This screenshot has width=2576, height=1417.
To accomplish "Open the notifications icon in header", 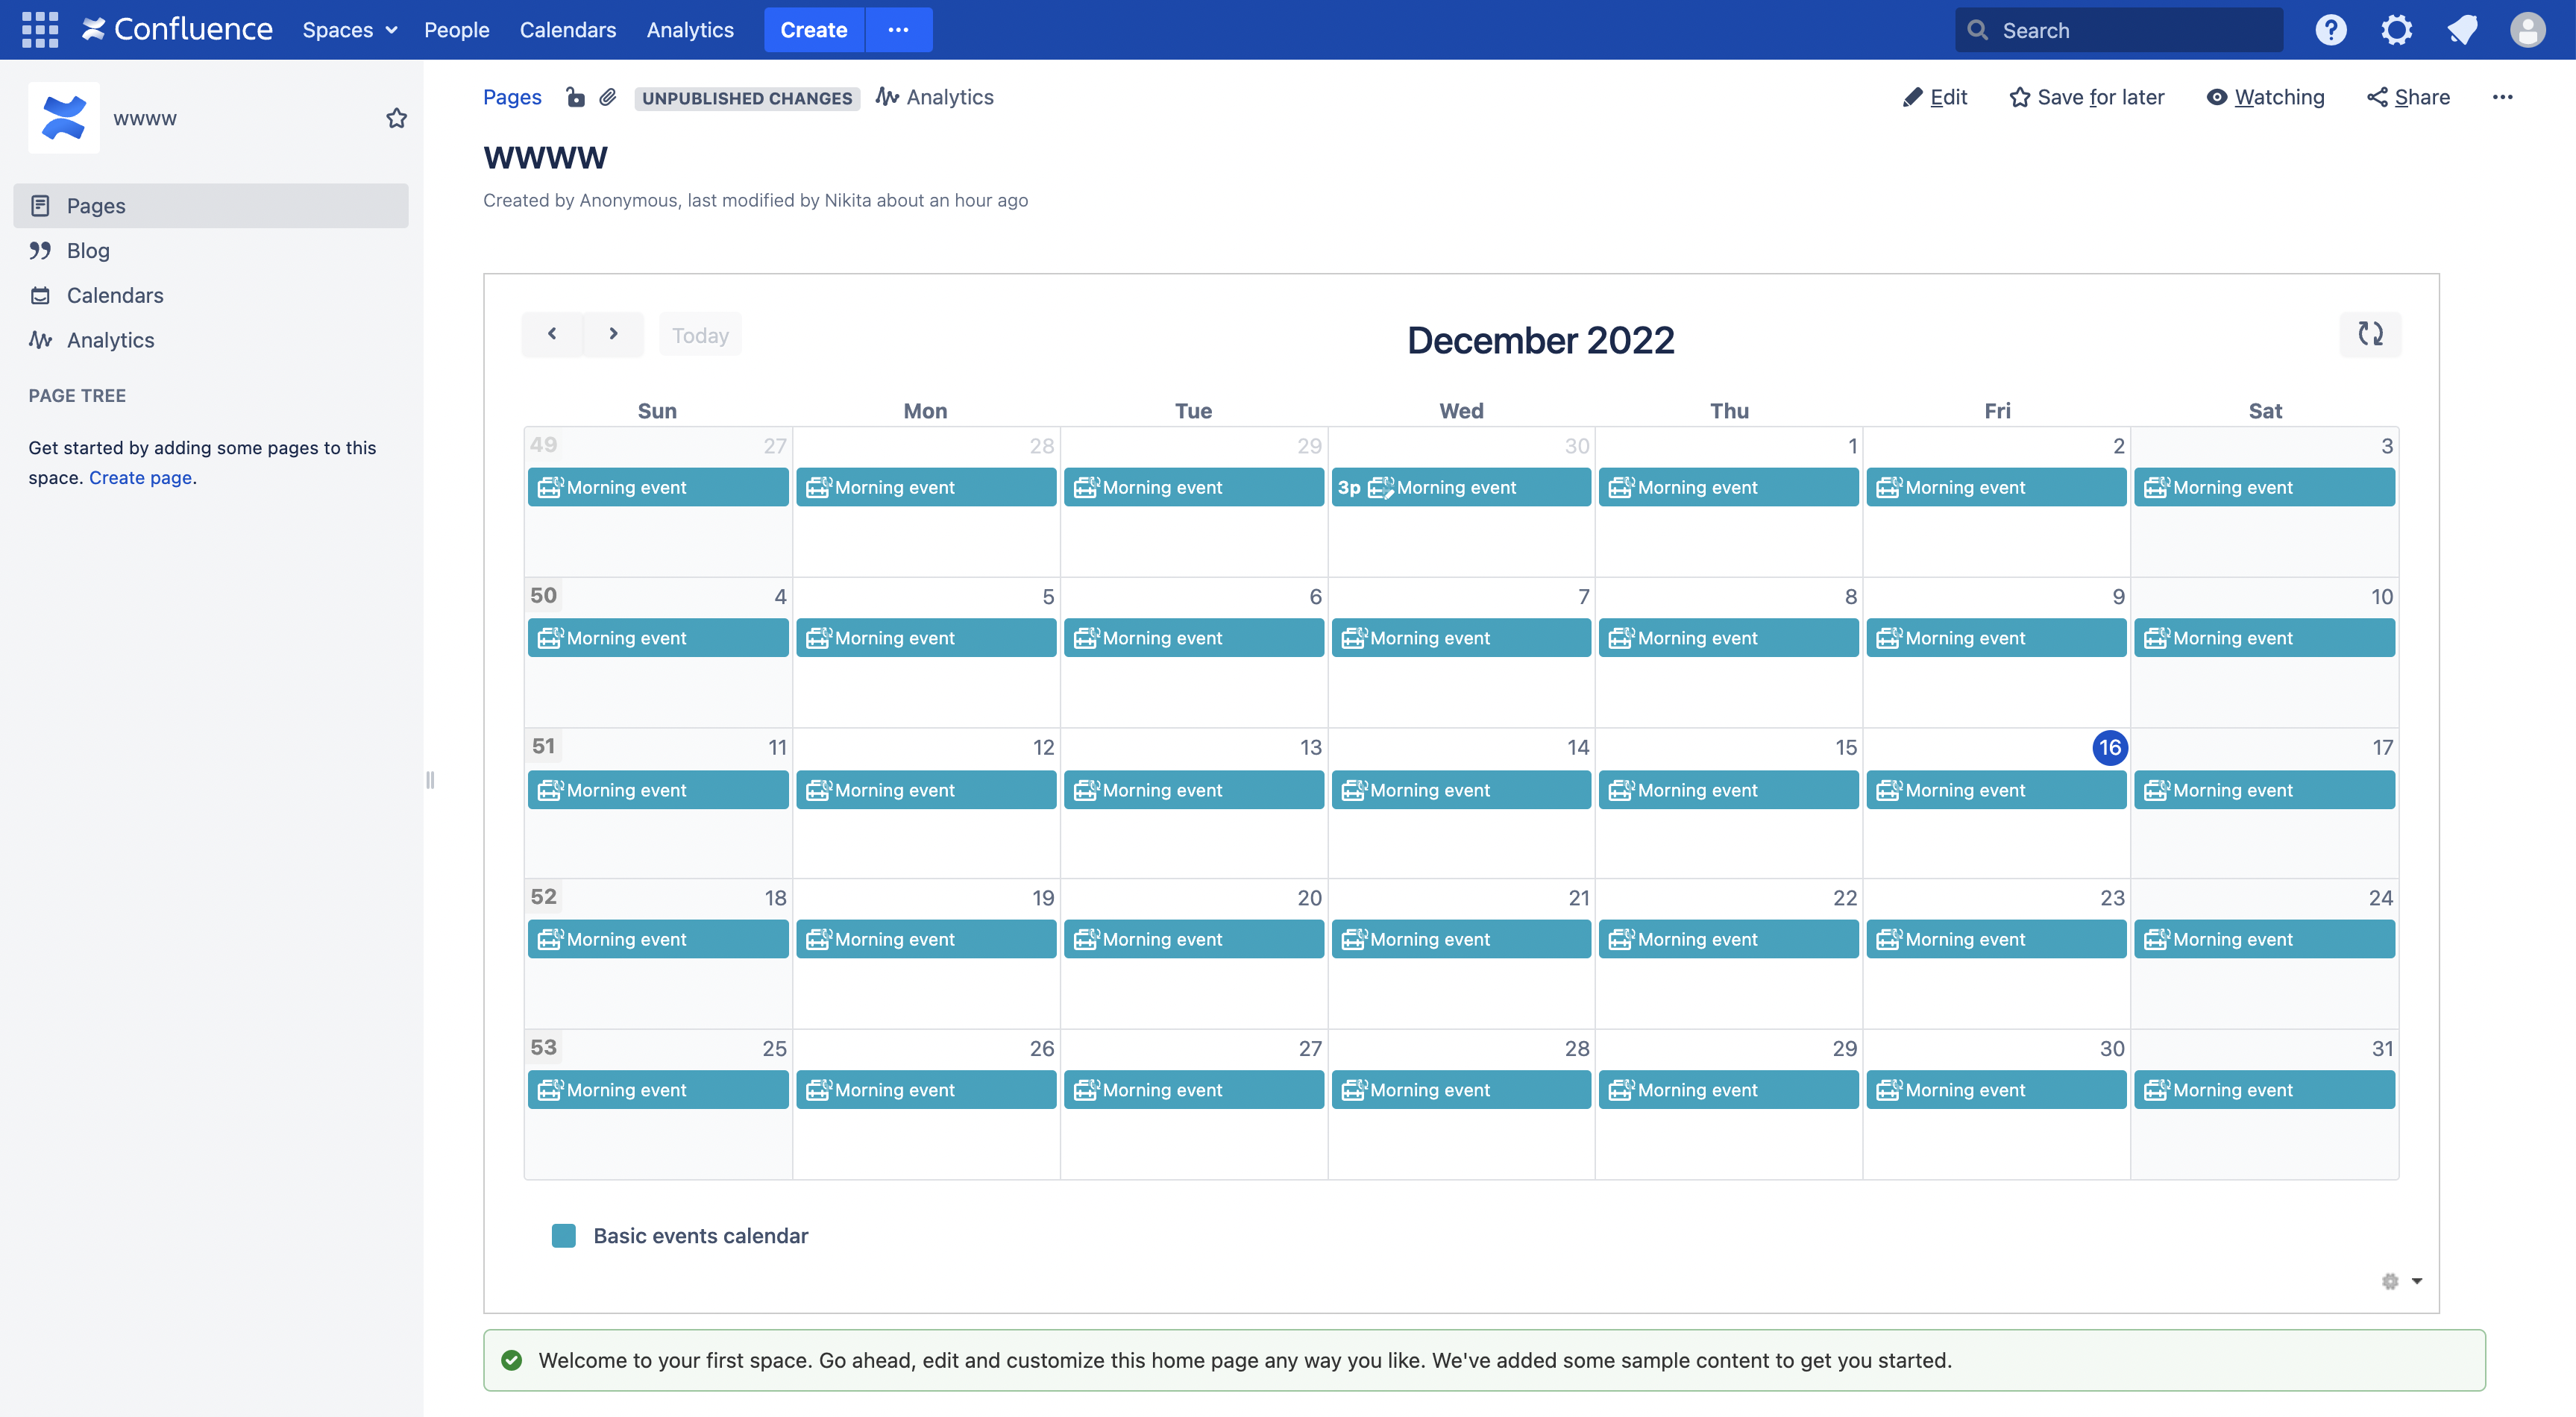I will pos(2462,30).
